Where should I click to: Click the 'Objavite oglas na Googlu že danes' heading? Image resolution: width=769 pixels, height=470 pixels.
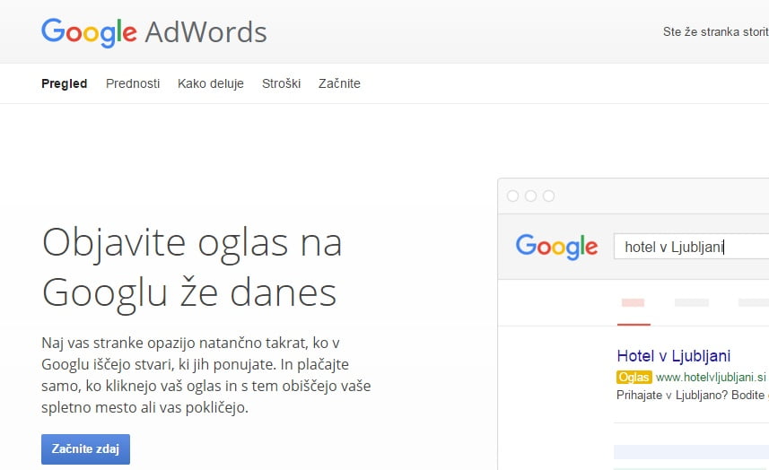point(192,266)
